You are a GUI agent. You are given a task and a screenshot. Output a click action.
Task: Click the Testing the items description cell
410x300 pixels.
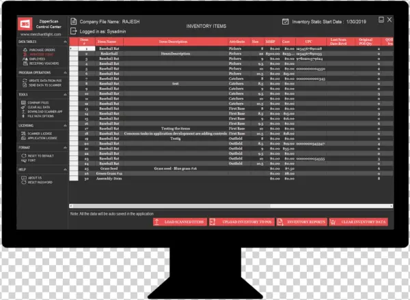pyautogui.click(x=176, y=129)
